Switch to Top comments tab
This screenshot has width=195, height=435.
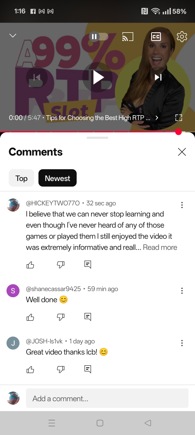coord(21,178)
